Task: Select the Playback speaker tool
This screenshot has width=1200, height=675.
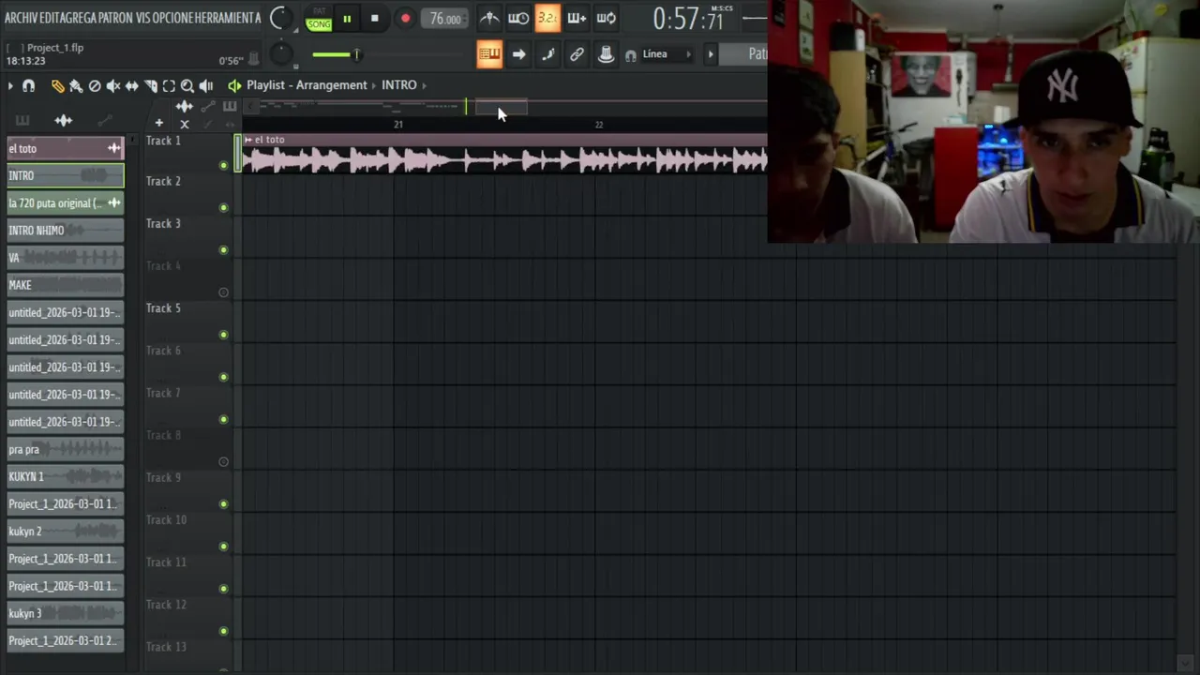Action: coord(205,86)
